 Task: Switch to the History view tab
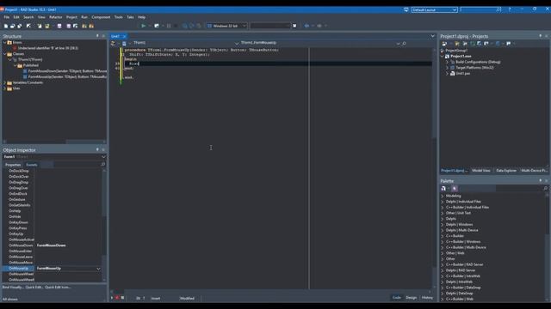tap(427, 298)
